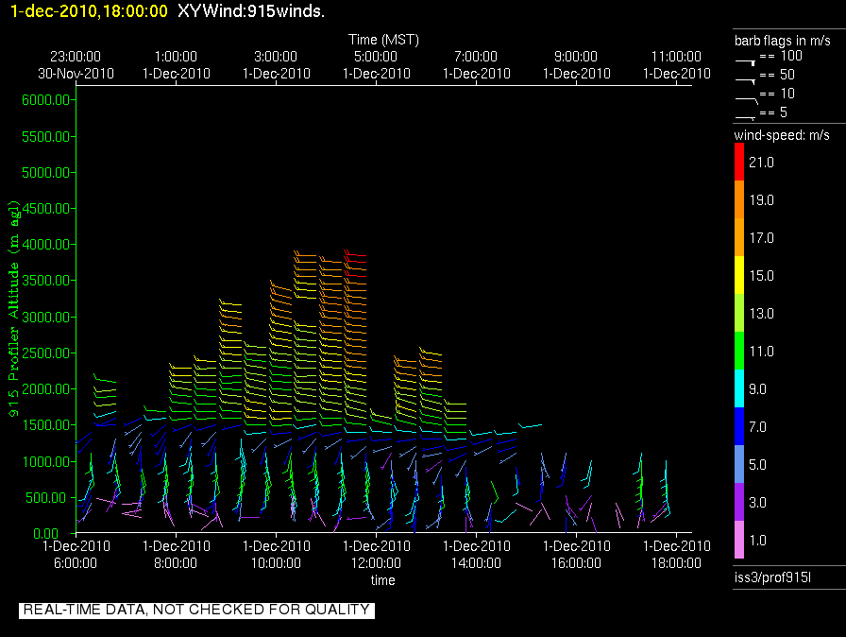Click the bottom '14:00:00' time label

point(476,563)
